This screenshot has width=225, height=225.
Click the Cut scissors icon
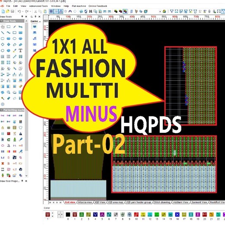point(35,11)
